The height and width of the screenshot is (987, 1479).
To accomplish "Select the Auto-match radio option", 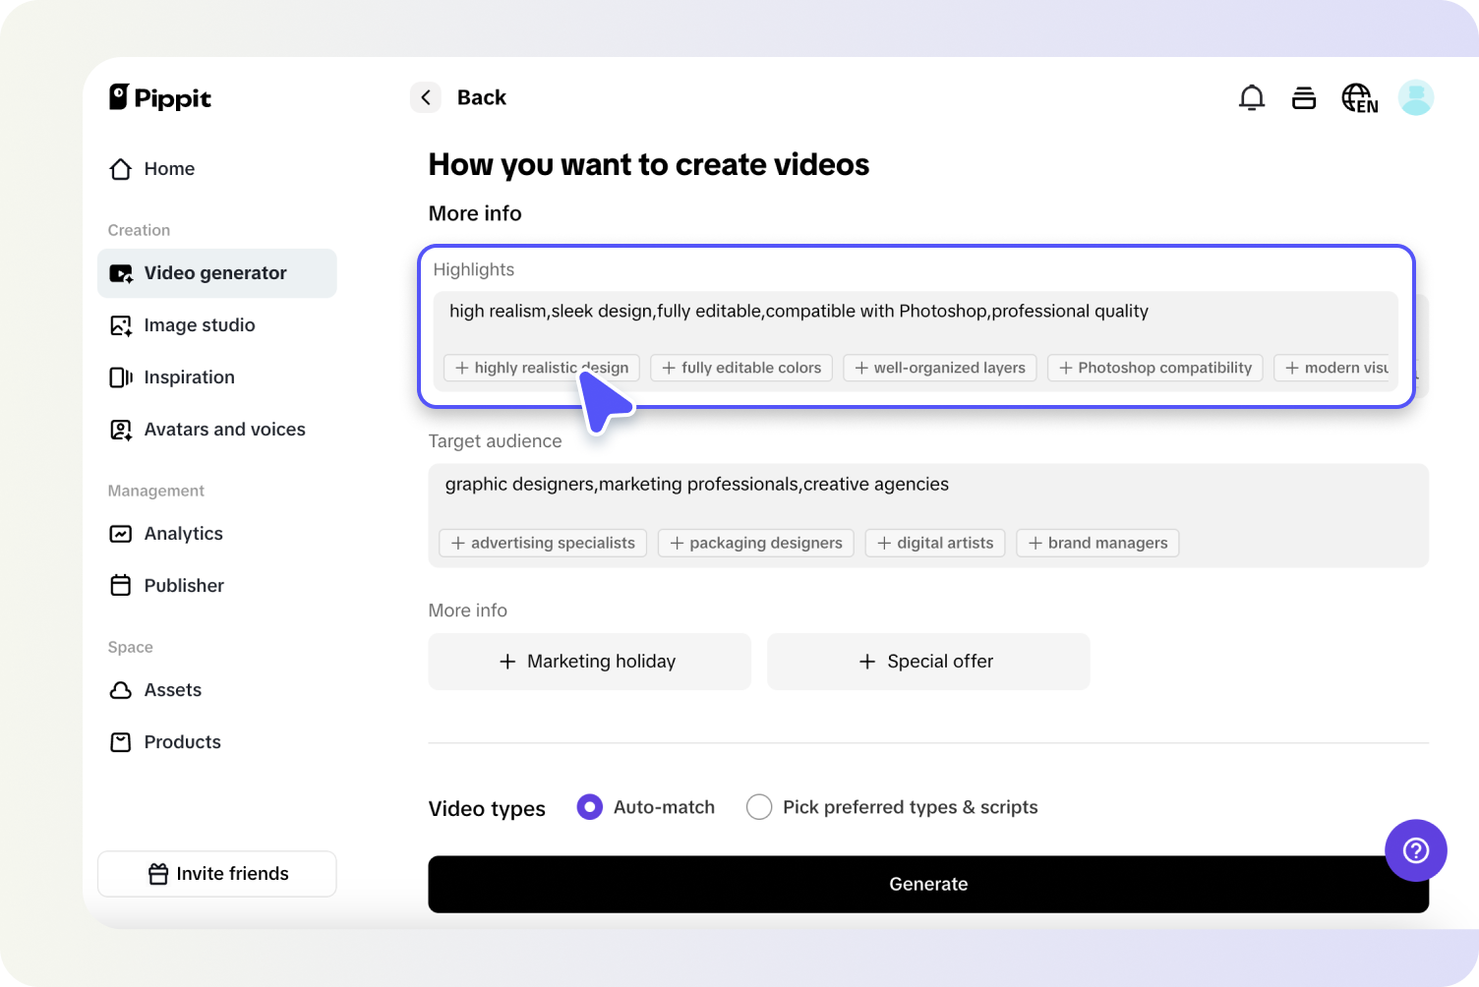I will [590, 807].
